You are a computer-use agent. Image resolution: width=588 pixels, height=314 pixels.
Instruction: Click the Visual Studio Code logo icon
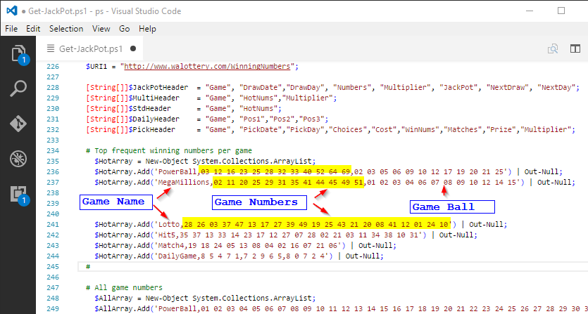tap(13, 11)
